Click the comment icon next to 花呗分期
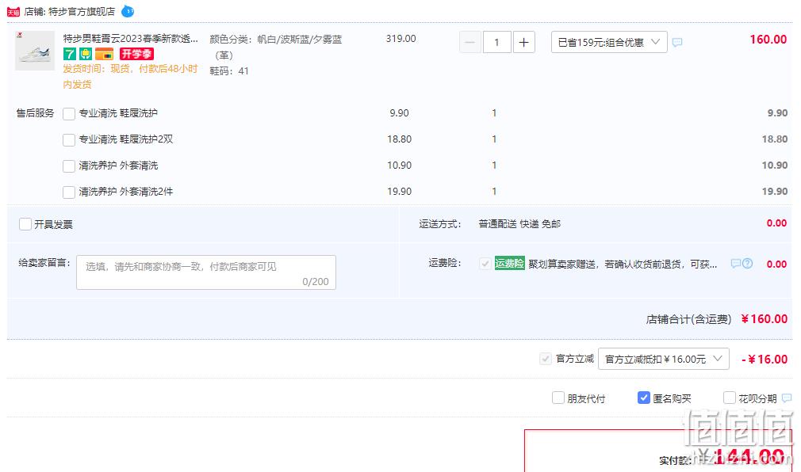 click(x=787, y=398)
